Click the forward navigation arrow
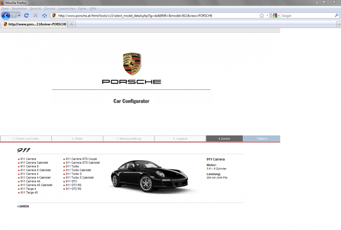341x230 pixels. point(14,16)
